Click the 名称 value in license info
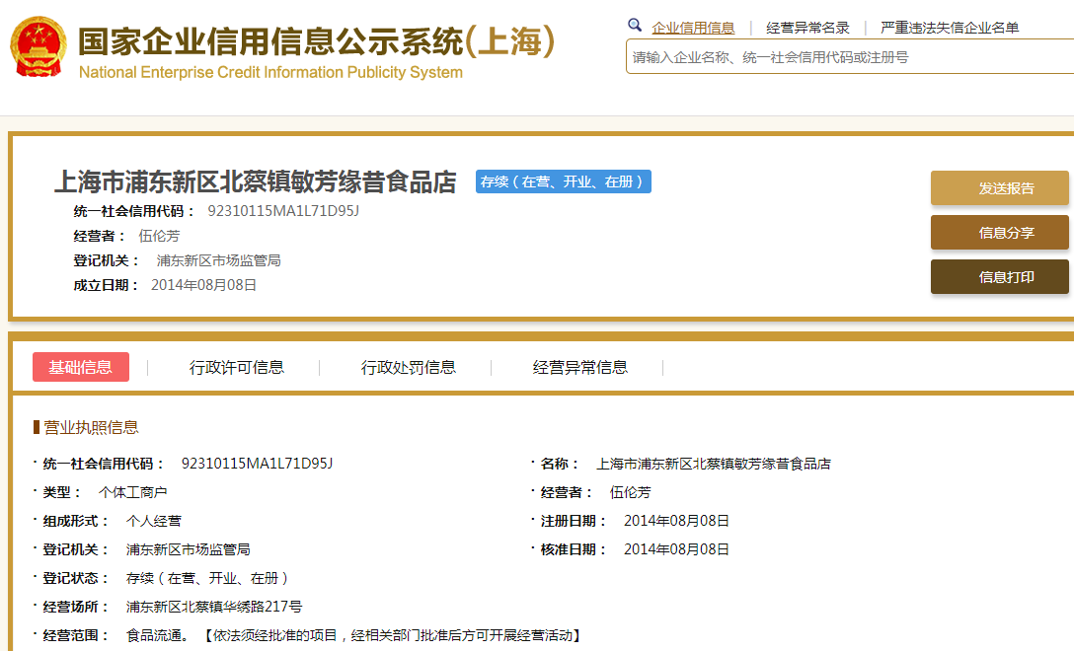 tap(713, 464)
